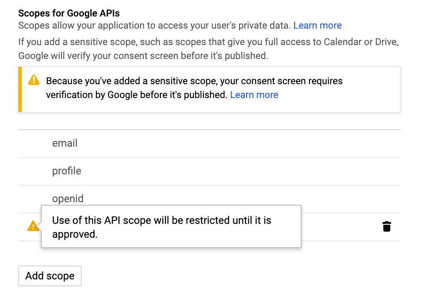Click the text 'Scopes allow your application to access'
This screenshot has width=432, height=295.
coord(100,26)
